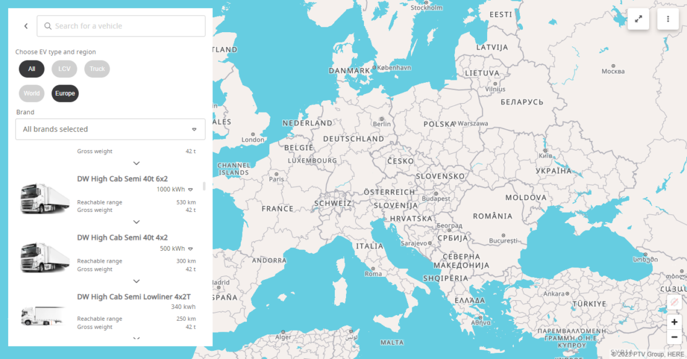The height and width of the screenshot is (359, 687).
Task: Click the crossed-out drawing tool icon above zoom controls
Action: (x=674, y=302)
